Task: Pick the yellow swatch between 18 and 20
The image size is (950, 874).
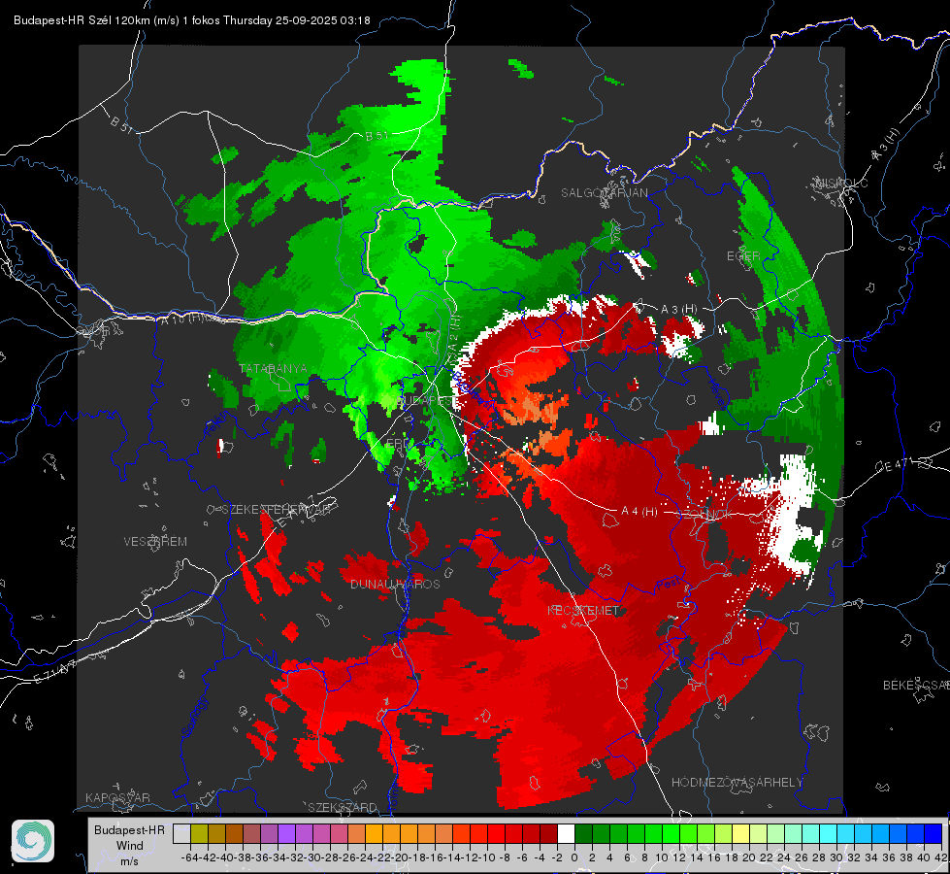Action: click(740, 833)
